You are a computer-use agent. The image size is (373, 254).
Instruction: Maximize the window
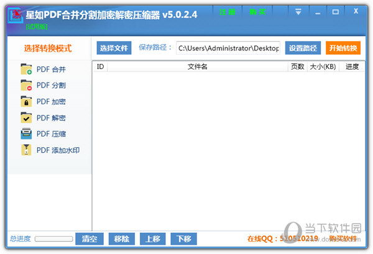[336, 12]
